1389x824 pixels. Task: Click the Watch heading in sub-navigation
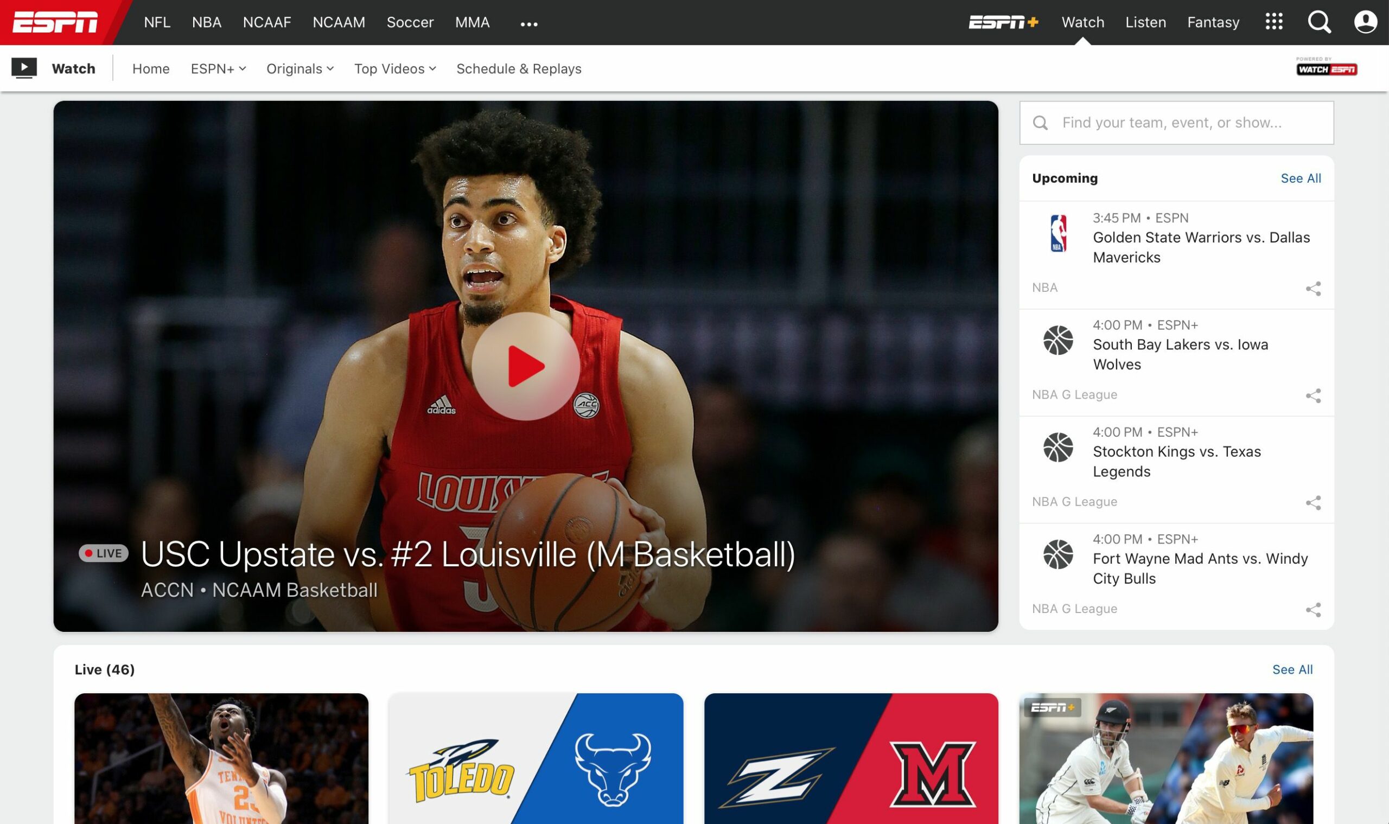click(x=73, y=69)
